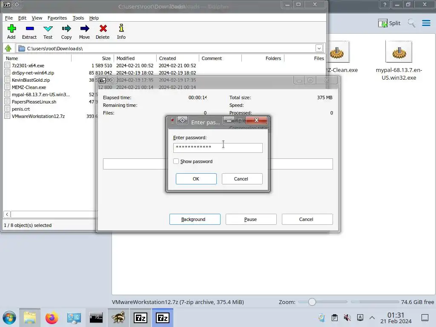Viewport: 436px width, 327px height.
Task: Click the raccoon app taskbar icon
Action: click(118, 318)
